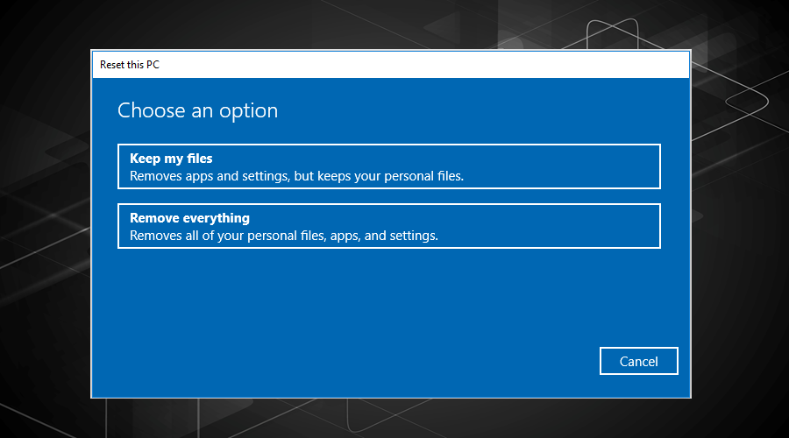
Task: Choose the Keep my files option
Action: point(389,166)
